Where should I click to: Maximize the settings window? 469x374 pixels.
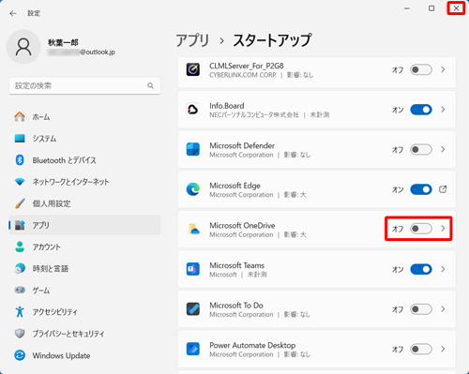pyautogui.click(x=431, y=8)
